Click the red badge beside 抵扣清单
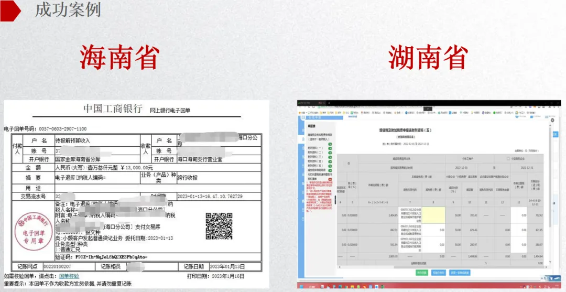566x292 pixels. [330, 179]
